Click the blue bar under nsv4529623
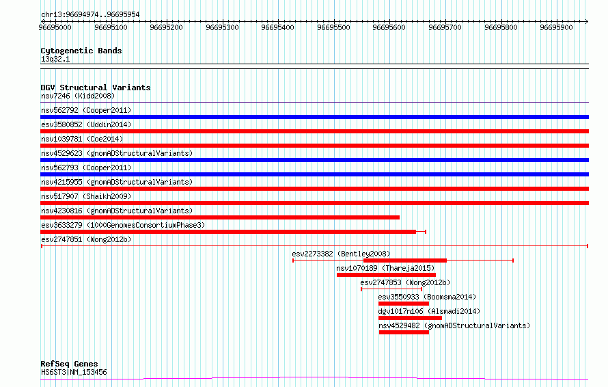The width and height of the screenshot is (608, 387). click(314, 160)
